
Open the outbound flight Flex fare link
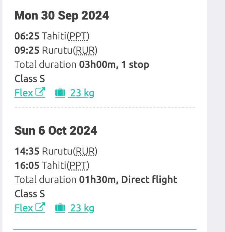[x=30, y=93]
